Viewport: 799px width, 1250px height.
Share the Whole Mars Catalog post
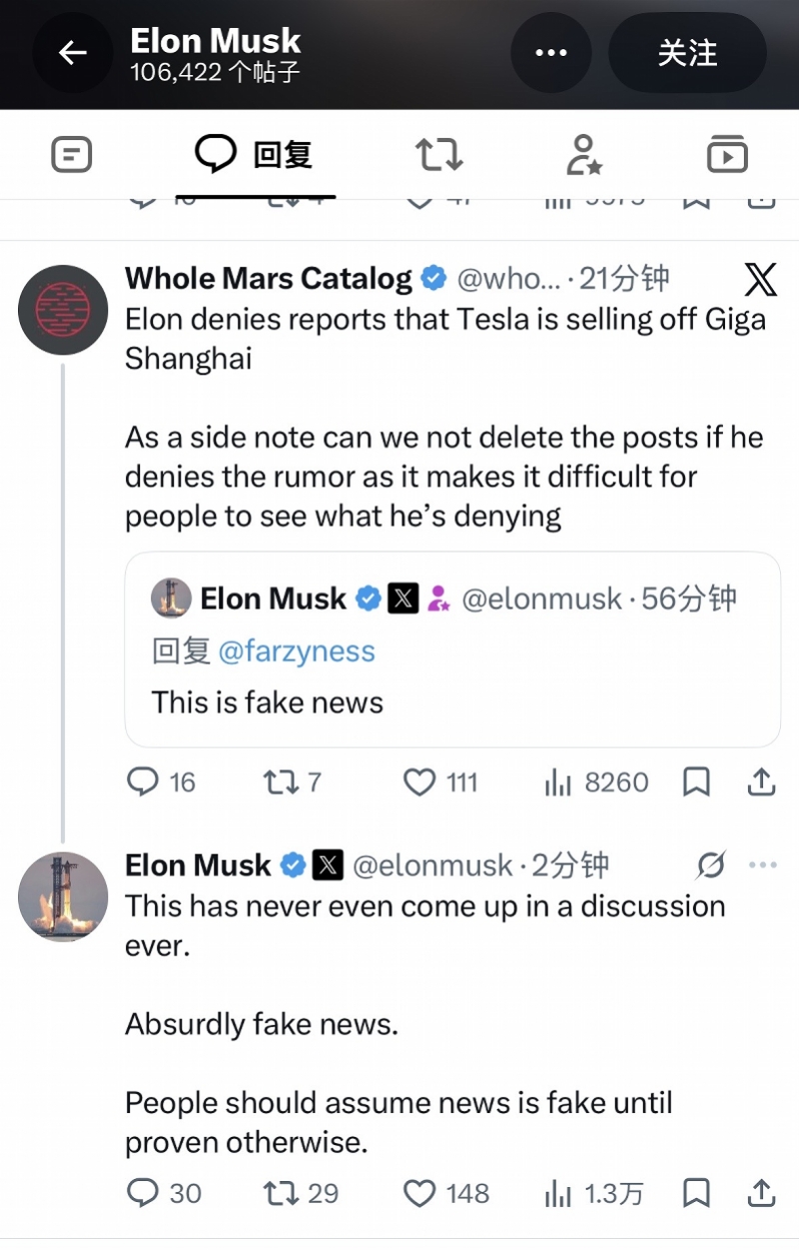pos(761,781)
